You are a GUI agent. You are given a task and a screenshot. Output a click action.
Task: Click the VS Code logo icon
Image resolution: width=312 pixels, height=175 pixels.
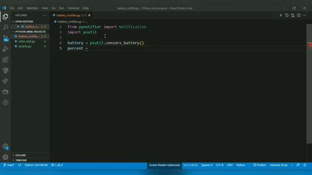[4, 8]
